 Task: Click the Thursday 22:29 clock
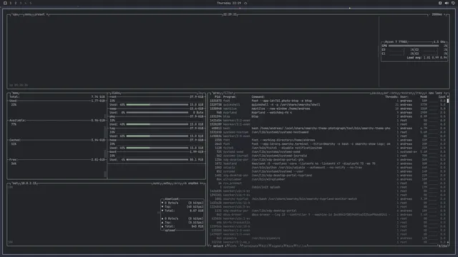click(229, 3)
